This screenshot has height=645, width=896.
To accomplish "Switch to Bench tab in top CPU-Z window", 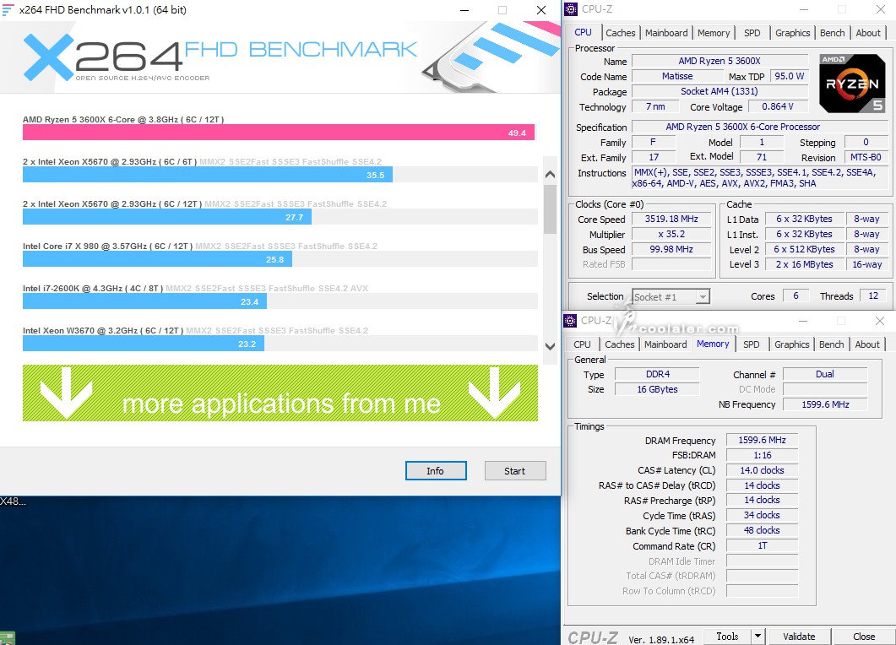I will click(x=832, y=33).
